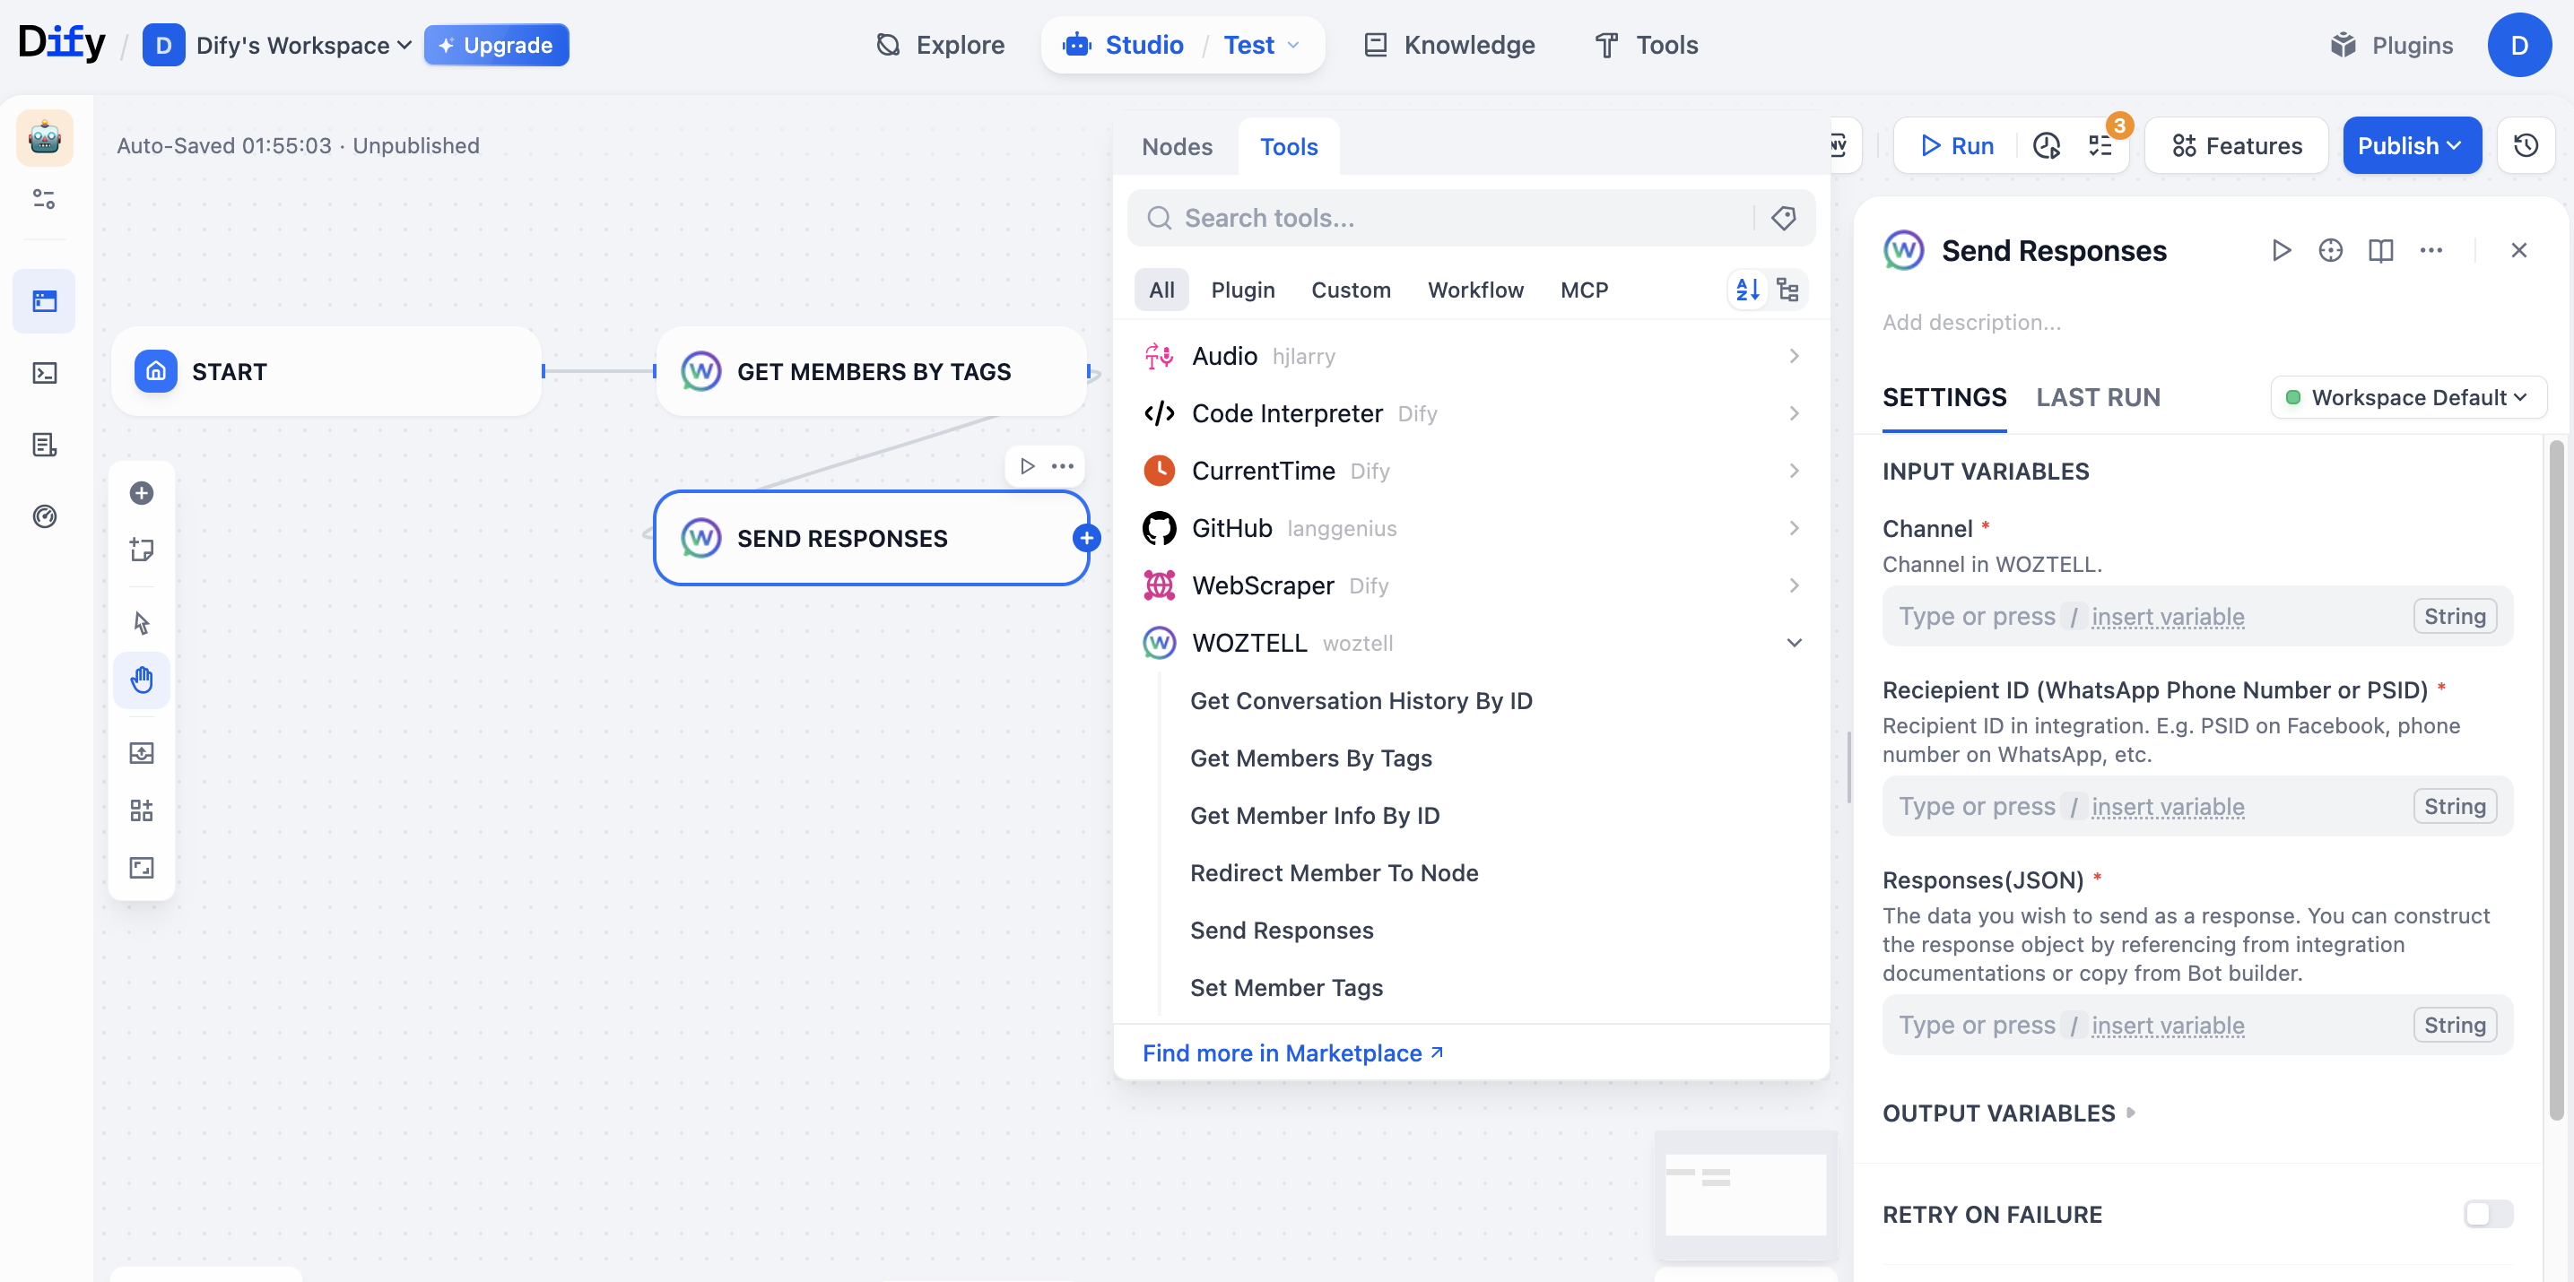Image resolution: width=2574 pixels, height=1282 pixels.
Task: Open the checklist icon with badge 3
Action: 2100,146
